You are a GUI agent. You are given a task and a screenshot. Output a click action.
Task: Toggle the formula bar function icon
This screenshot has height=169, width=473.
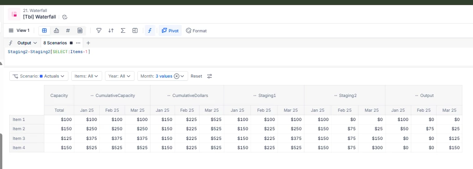(150, 30)
